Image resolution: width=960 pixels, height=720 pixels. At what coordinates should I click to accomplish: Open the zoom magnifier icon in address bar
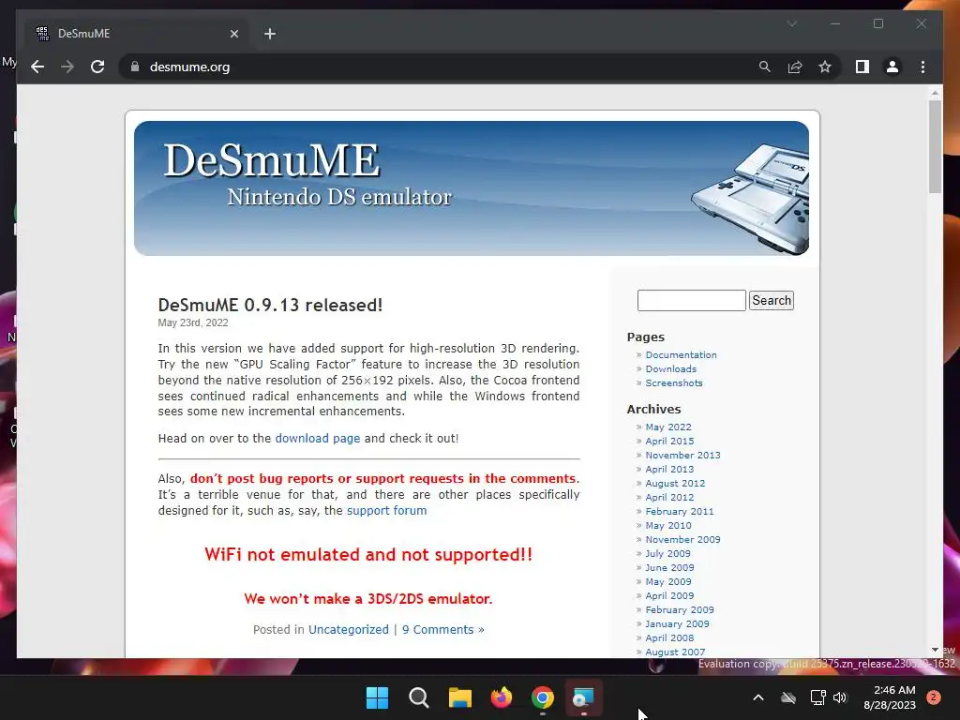[765, 67]
